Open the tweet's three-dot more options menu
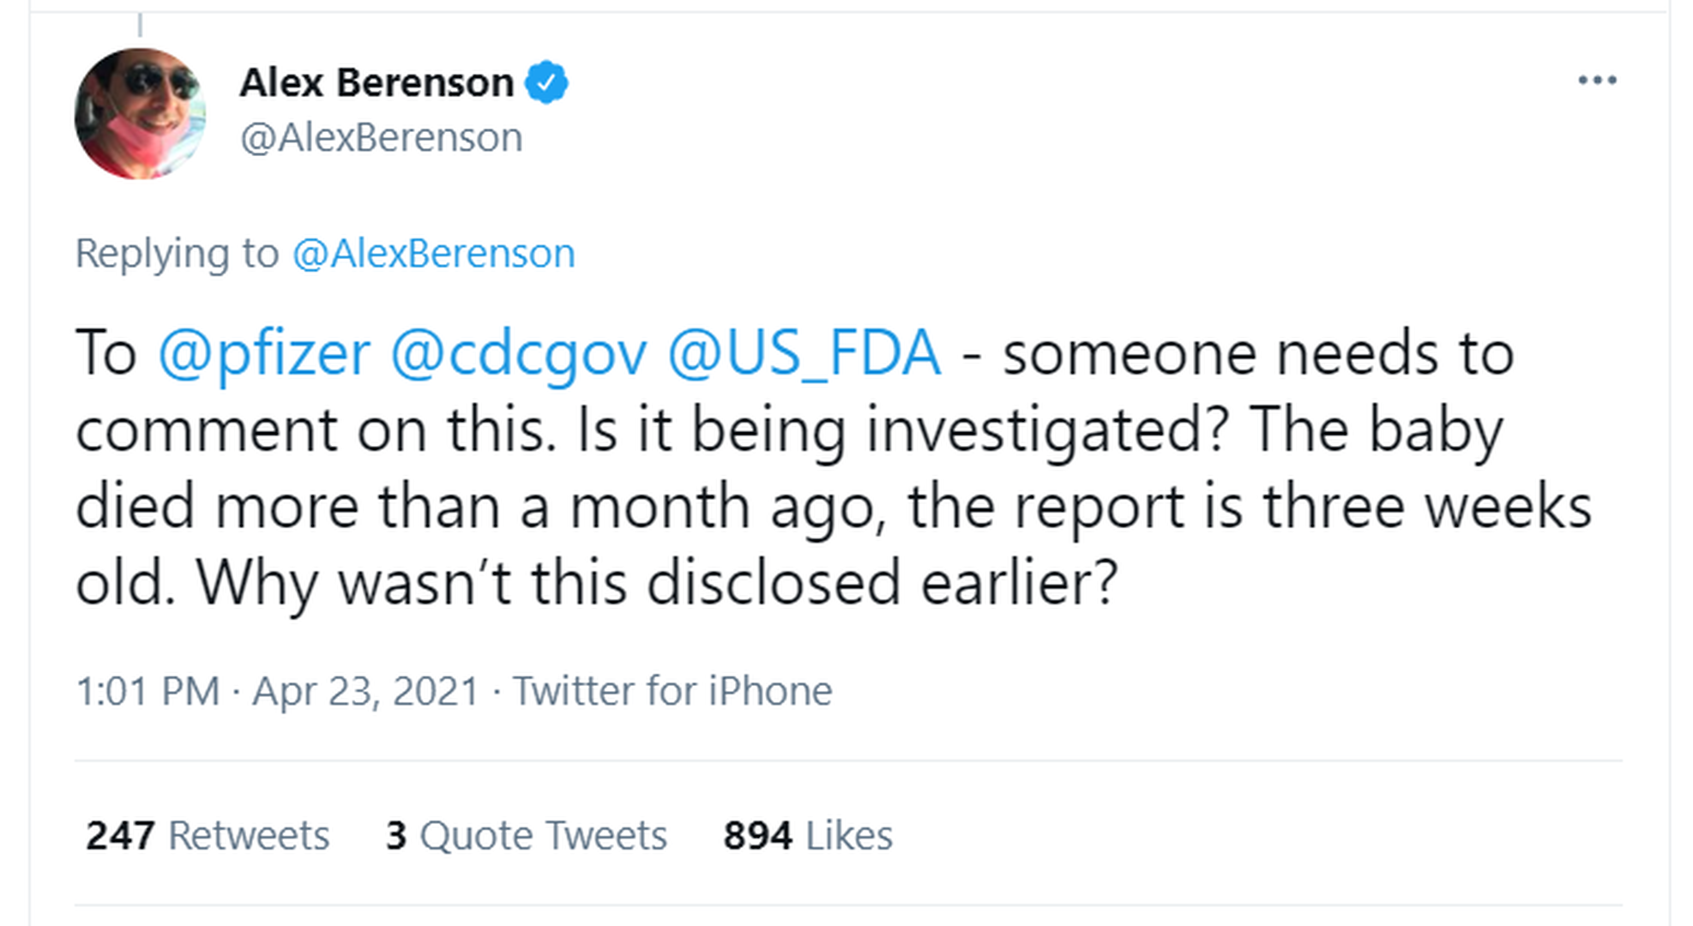This screenshot has height=926, width=1693. (x=1596, y=81)
